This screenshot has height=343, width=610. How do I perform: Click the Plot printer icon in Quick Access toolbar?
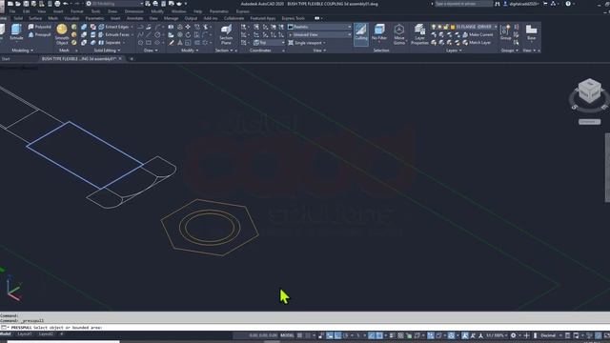(57, 4)
